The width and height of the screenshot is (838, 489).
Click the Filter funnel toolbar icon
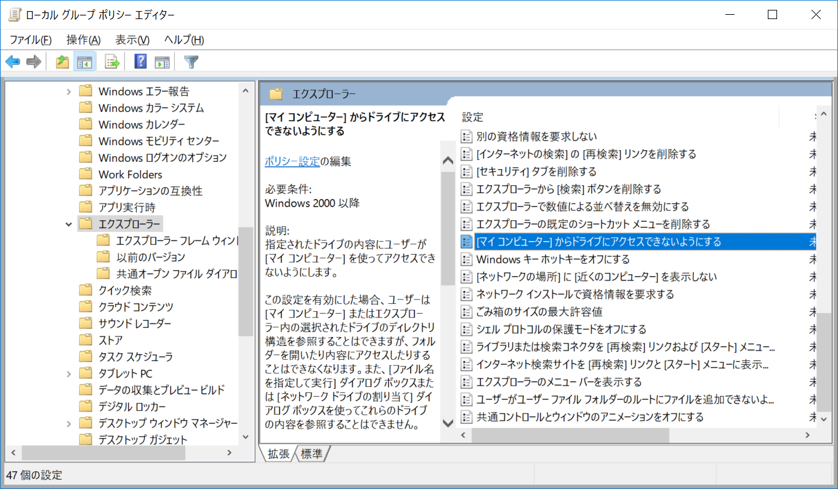(191, 62)
